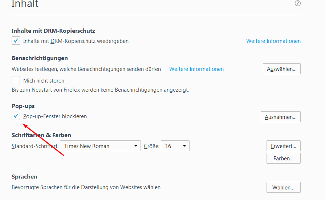Follow 'Weitere Informationen' link for Benachrichtigungen
The width and height of the screenshot is (325, 200).
(x=196, y=69)
